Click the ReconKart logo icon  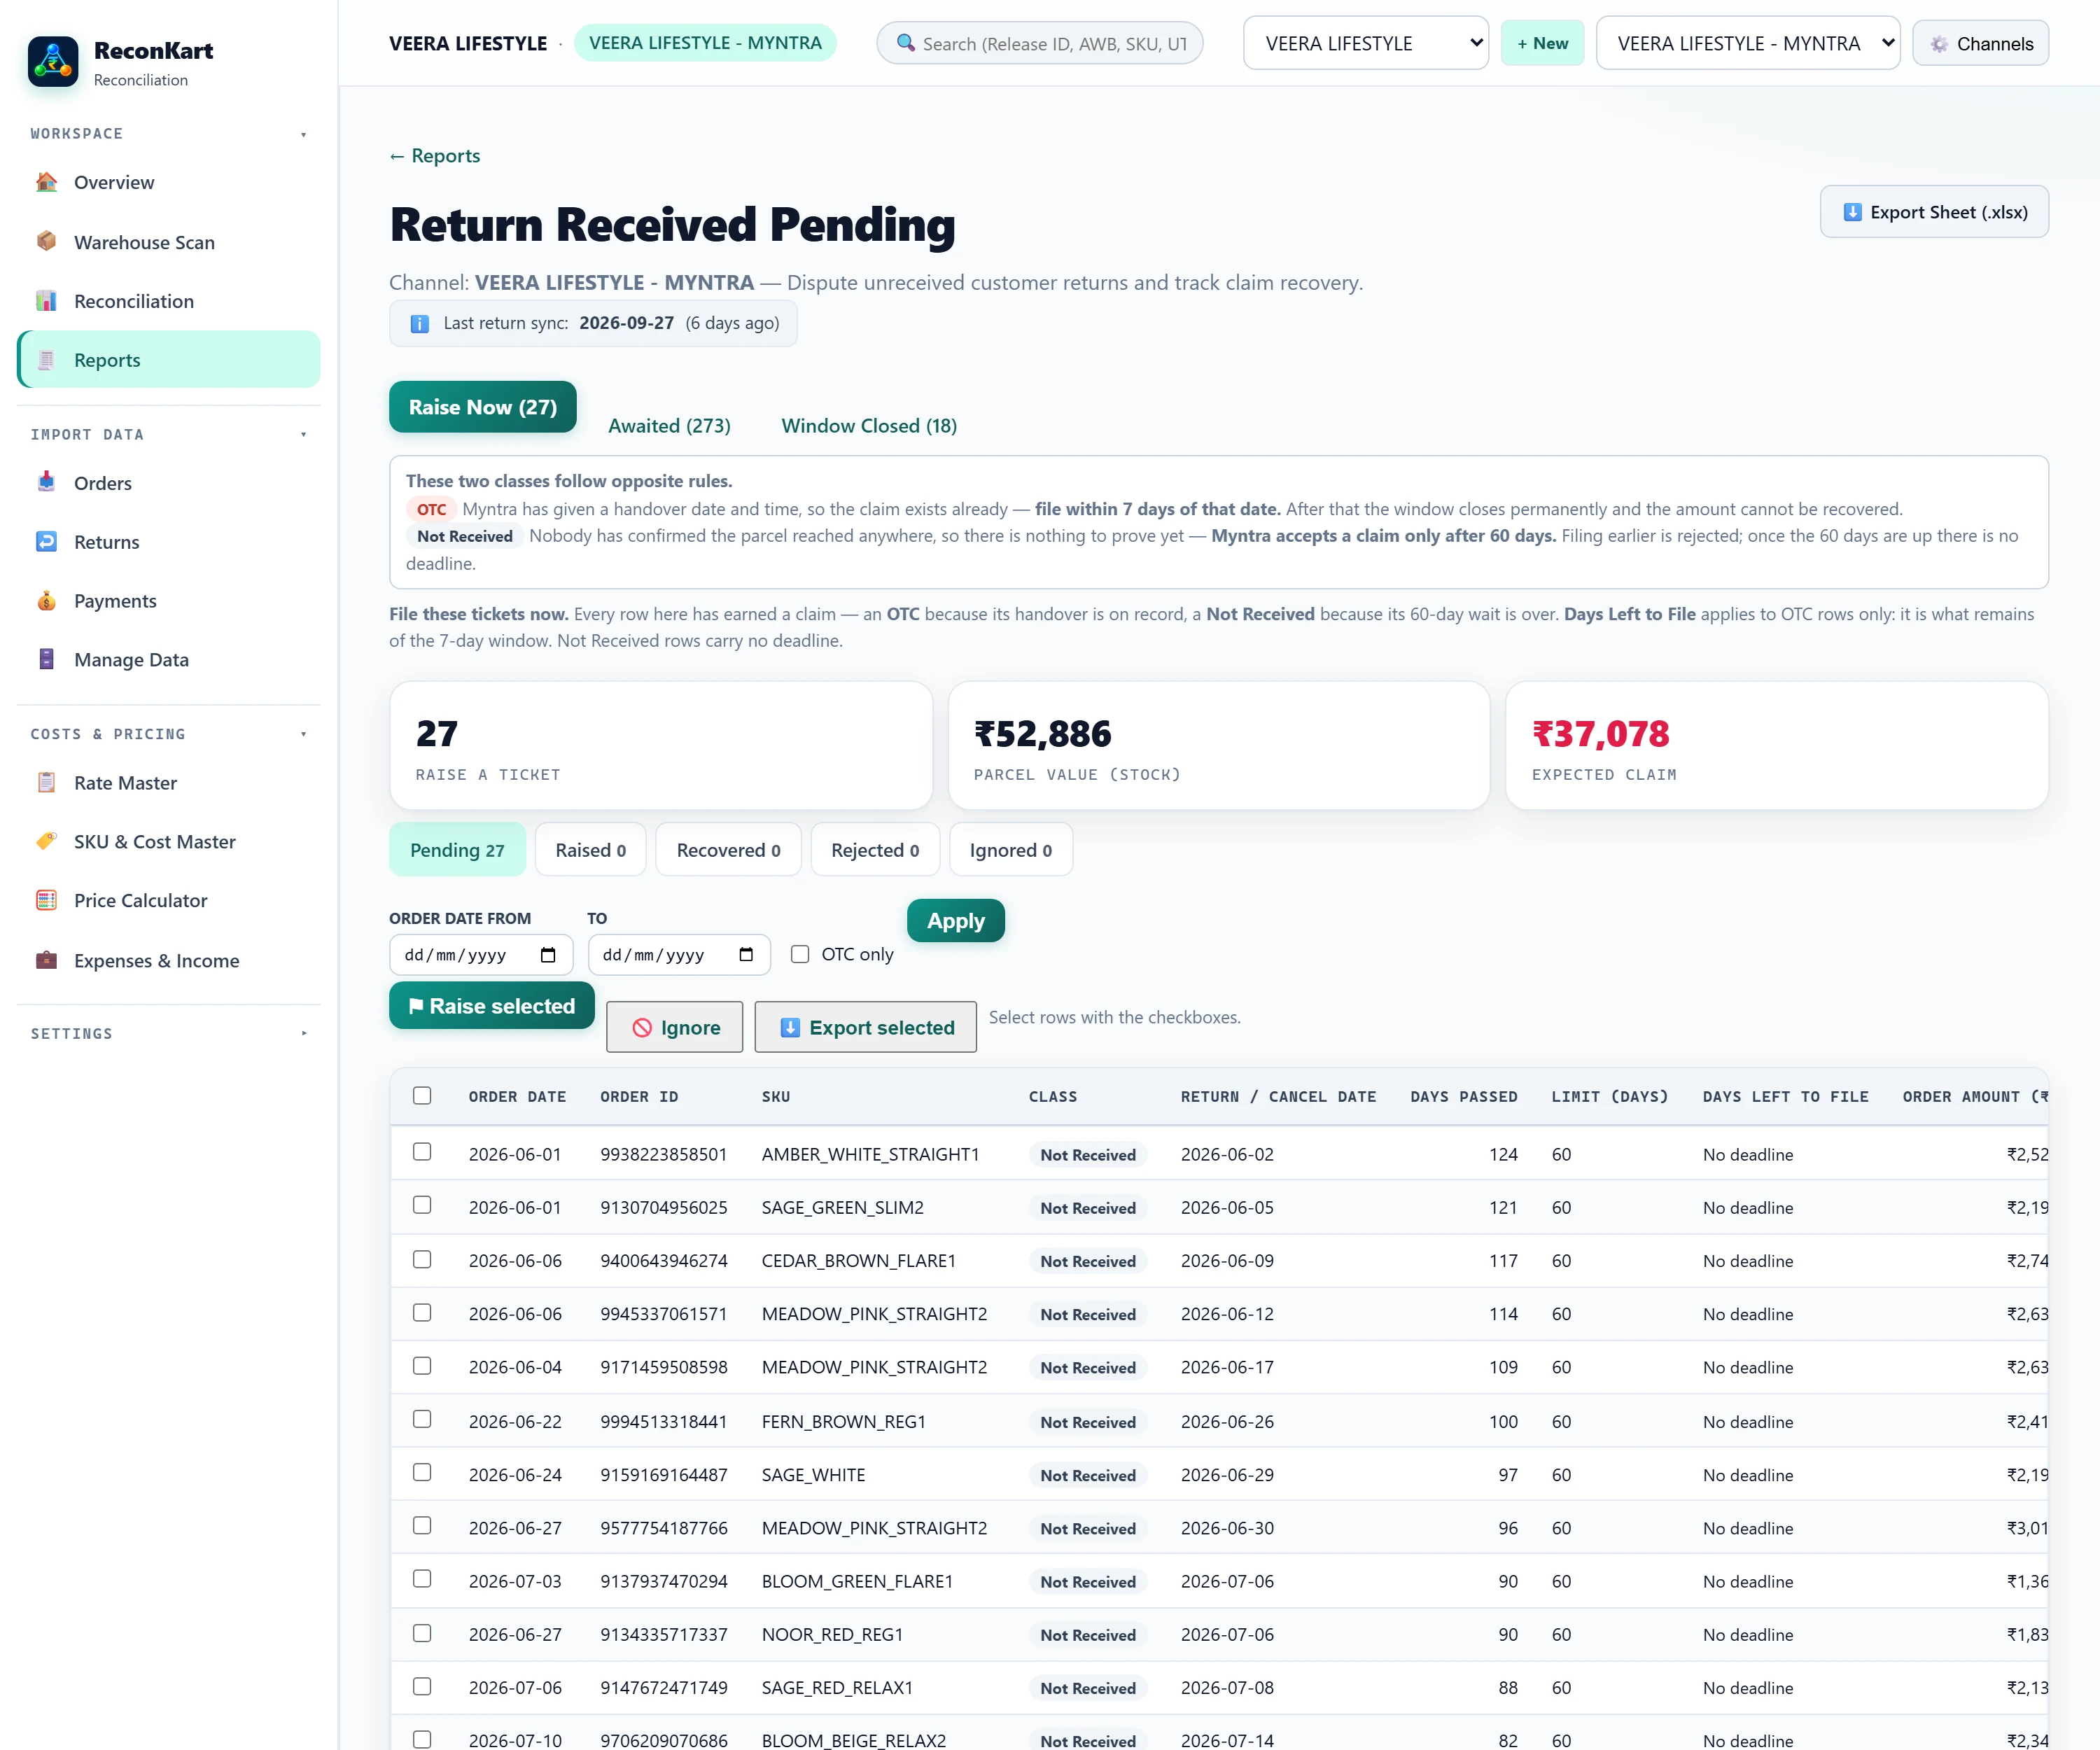click(53, 62)
